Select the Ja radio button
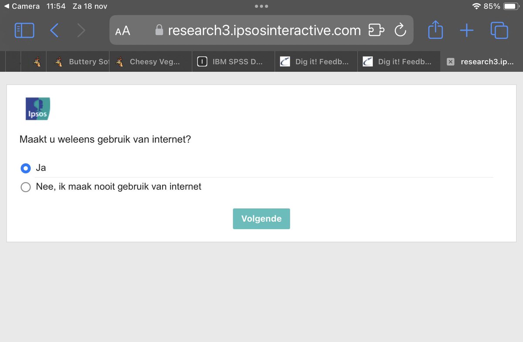The image size is (523, 342). point(26,168)
